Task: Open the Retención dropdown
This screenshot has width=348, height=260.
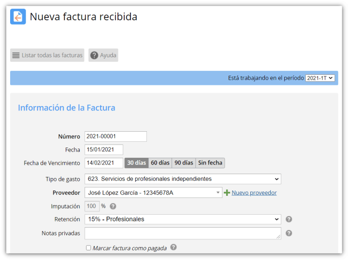Action: point(183,219)
